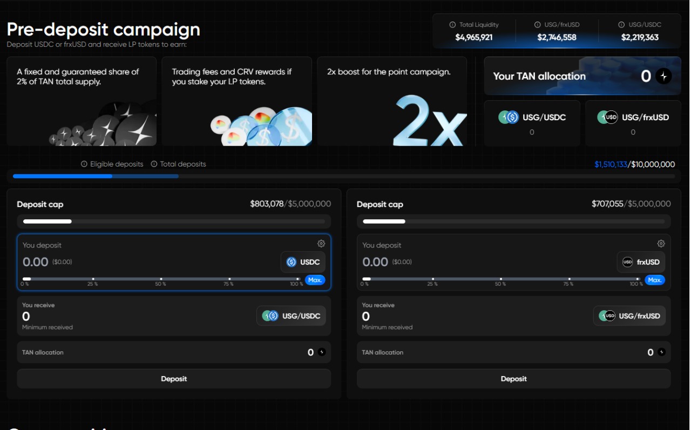Click Deposit button for USDC panel

(x=174, y=379)
